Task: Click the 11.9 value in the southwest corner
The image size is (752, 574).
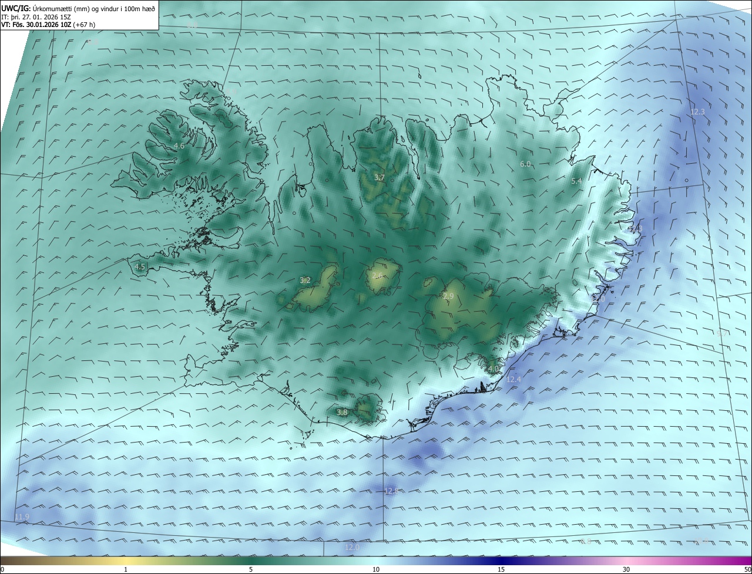Action: pos(22,516)
